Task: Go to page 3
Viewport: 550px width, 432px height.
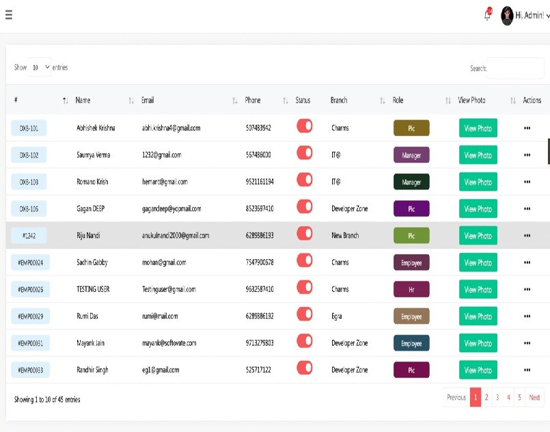Action: [497, 397]
